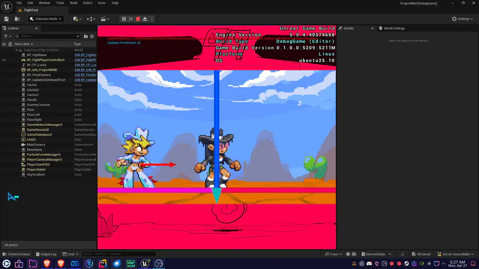The width and height of the screenshot is (479, 269).
Task: Open the play options three-dot menu
Action: [x=152, y=19]
